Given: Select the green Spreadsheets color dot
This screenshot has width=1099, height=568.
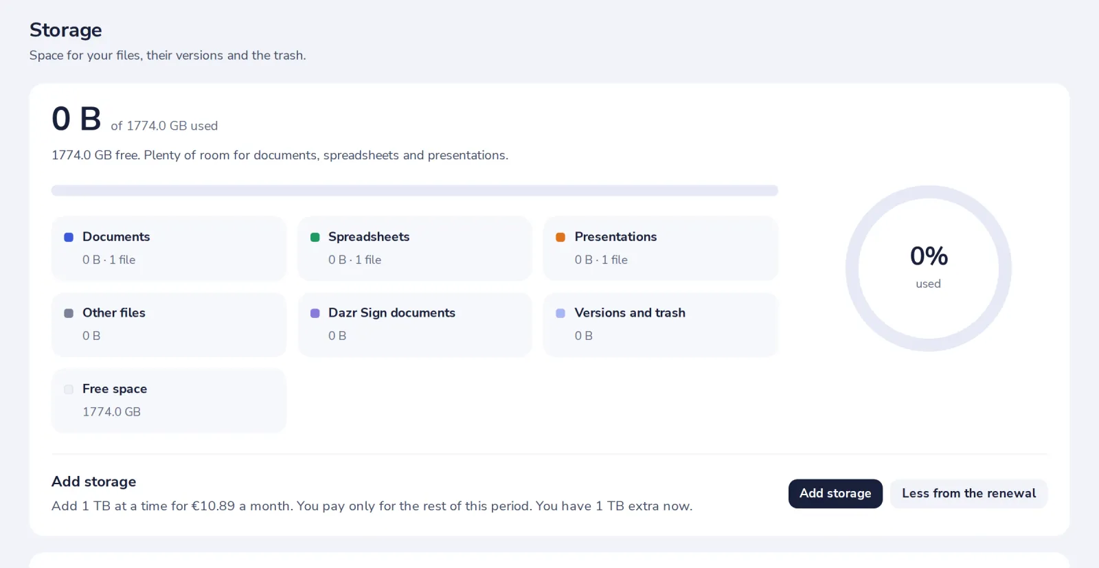Looking at the screenshot, I should click(x=315, y=237).
